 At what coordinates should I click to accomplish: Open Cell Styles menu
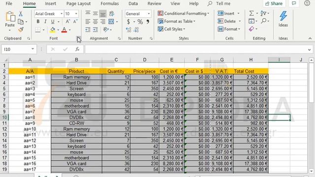pos(171,29)
